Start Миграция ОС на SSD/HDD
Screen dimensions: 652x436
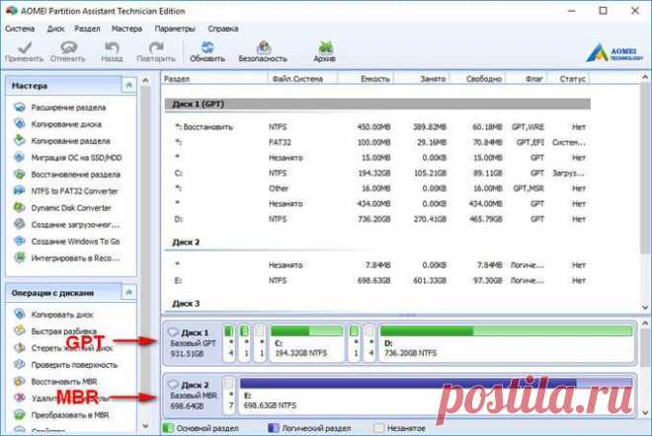pos(76,158)
